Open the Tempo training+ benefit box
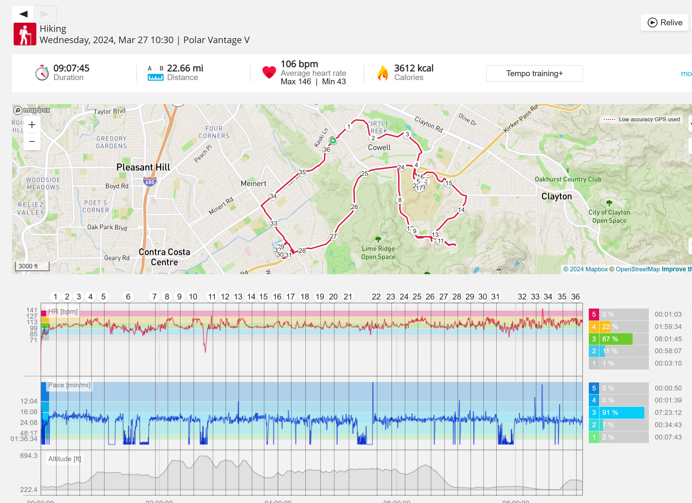 coord(534,74)
